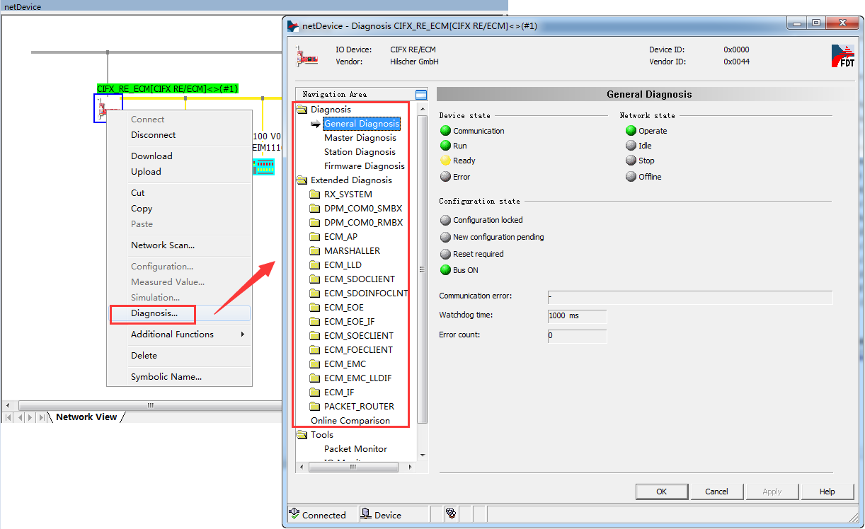The image size is (865, 529).
Task: Click the FDT logo icon
Action: pyautogui.click(x=842, y=56)
